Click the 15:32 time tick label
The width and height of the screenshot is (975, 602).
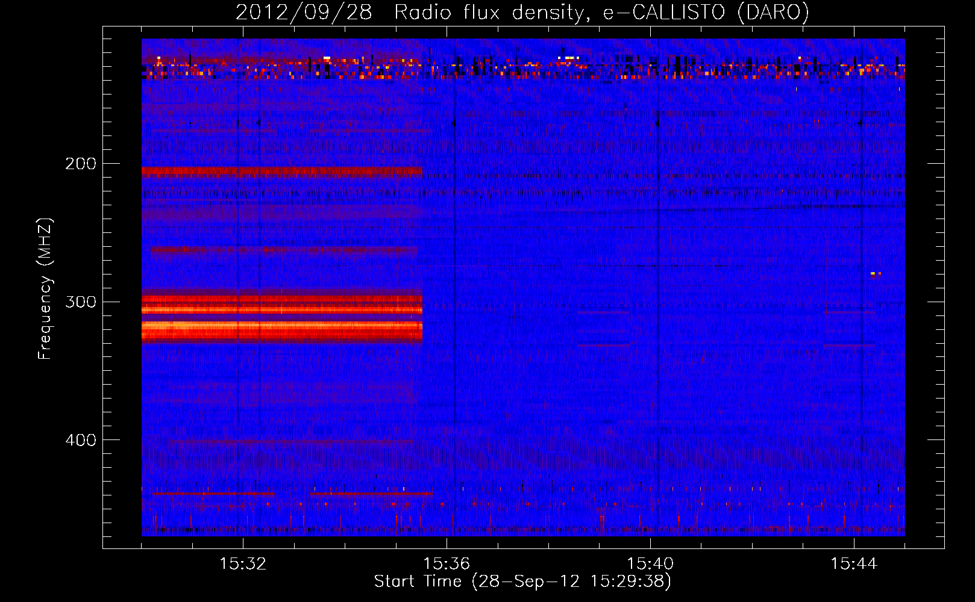tap(243, 564)
